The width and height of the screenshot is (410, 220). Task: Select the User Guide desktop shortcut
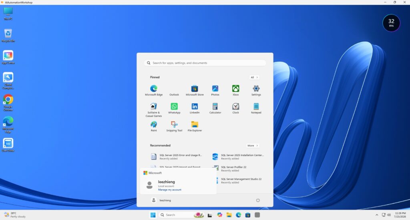click(8, 145)
